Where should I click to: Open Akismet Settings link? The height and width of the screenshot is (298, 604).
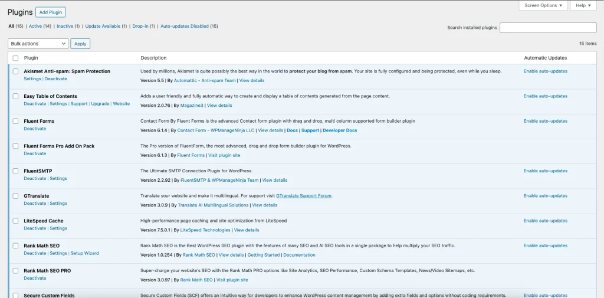[x=32, y=78]
